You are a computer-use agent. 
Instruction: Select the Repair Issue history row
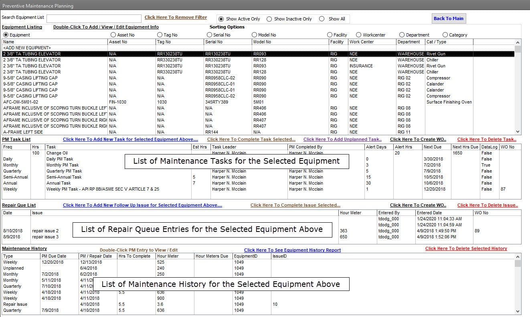[x=258, y=304]
